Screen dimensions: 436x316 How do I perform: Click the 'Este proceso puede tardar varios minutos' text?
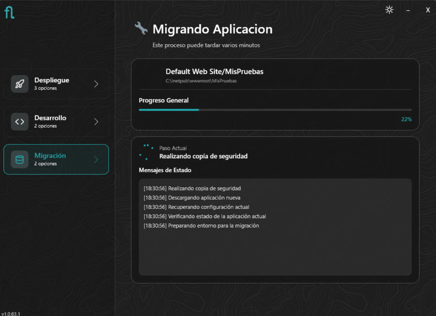(206, 45)
